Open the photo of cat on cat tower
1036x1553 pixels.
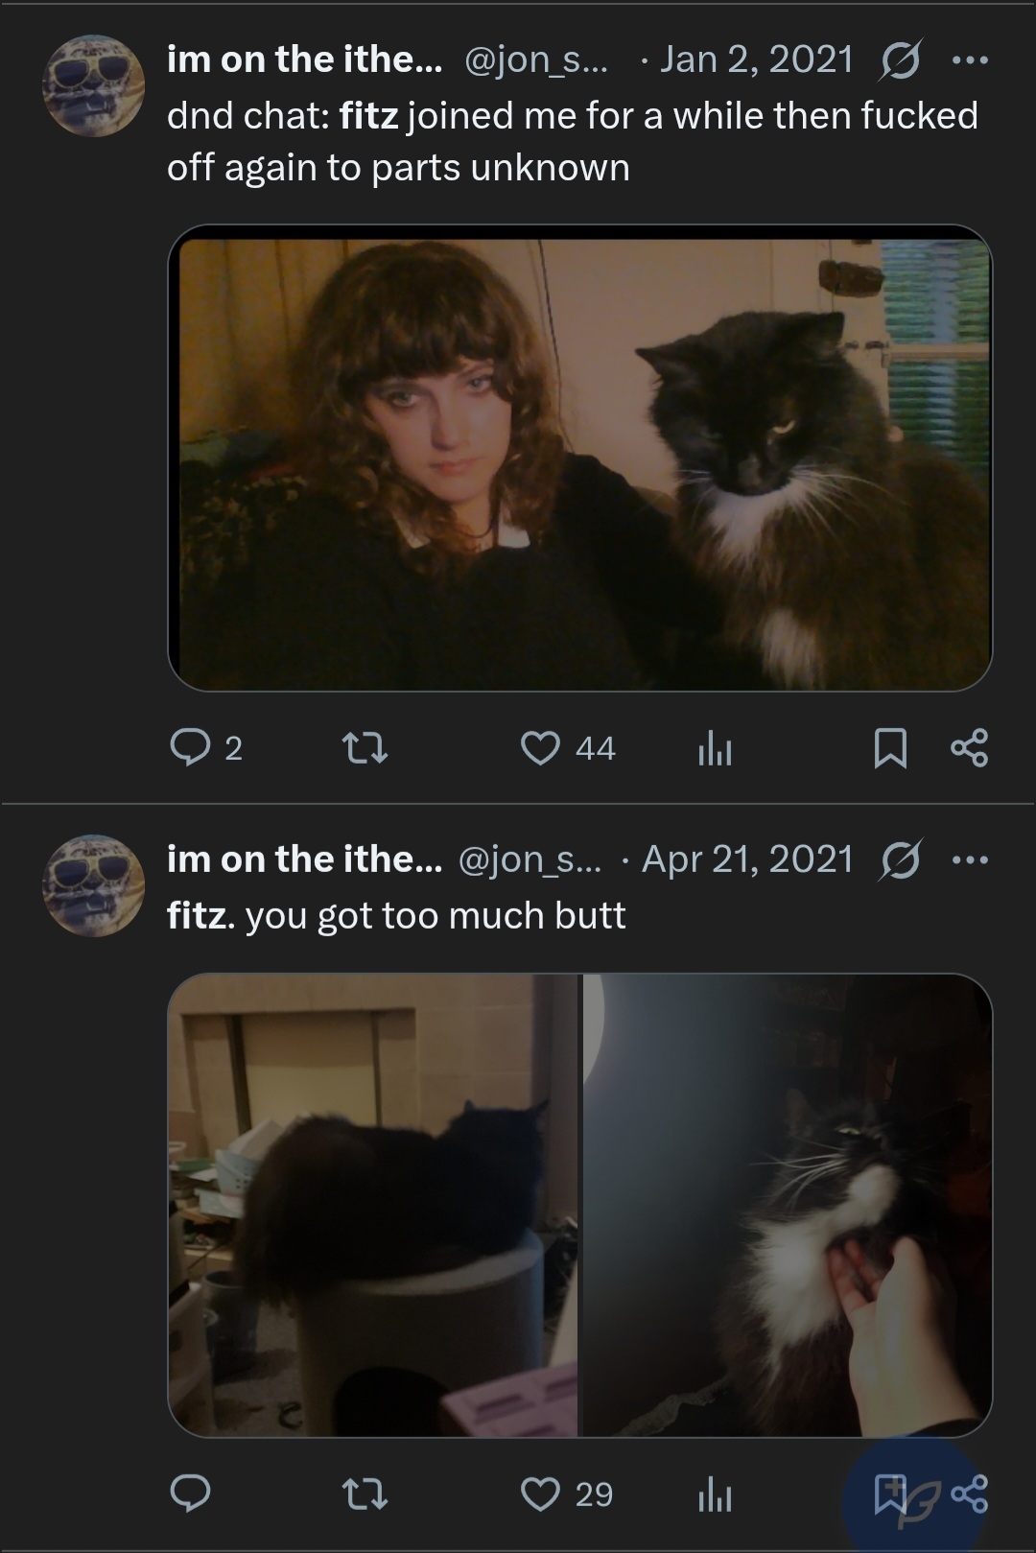tap(373, 1205)
